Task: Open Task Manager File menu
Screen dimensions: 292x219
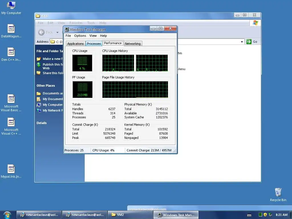Action: (68, 36)
